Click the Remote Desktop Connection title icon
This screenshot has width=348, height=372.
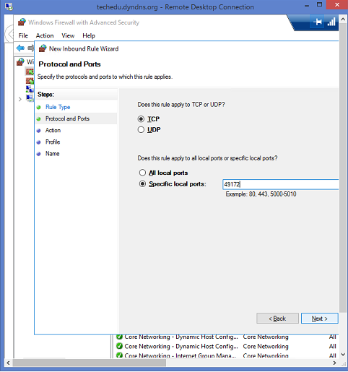pyautogui.click(x=9, y=7)
